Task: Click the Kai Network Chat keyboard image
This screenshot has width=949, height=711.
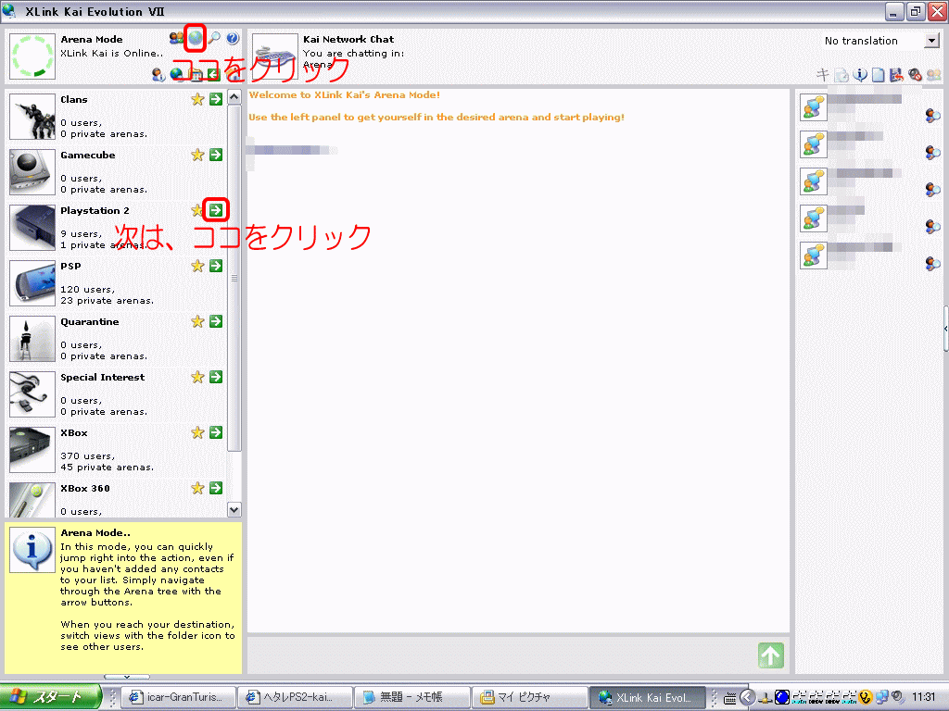Action: pos(274,56)
